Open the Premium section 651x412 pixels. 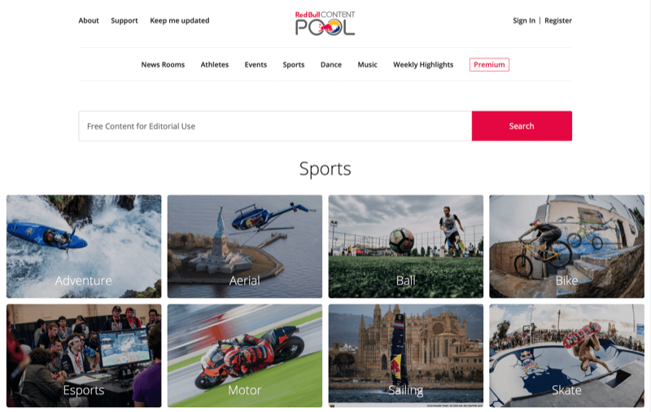(489, 65)
